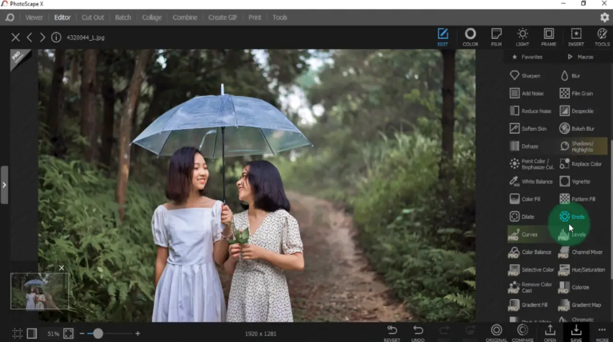Image resolution: width=613 pixels, height=342 pixels.
Task: Open the Curves adjustment
Action: [523, 234]
